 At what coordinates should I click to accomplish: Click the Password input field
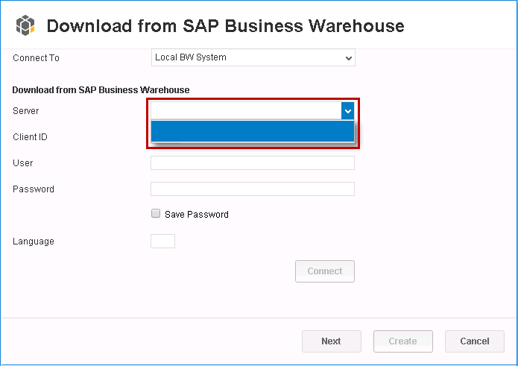pyautogui.click(x=253, y=189)
